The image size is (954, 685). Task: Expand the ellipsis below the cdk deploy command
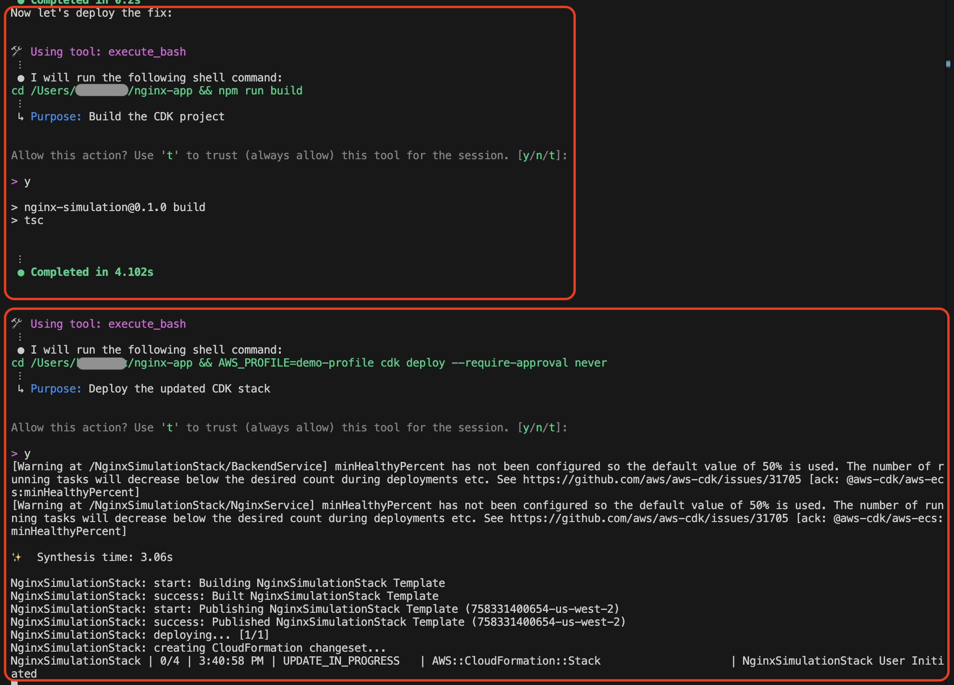point(19,375)
